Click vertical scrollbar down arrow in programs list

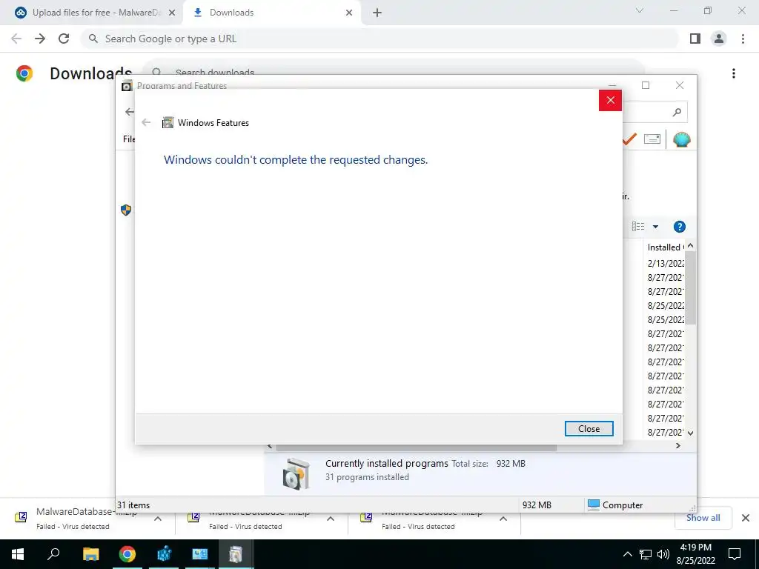coord(690,433)
